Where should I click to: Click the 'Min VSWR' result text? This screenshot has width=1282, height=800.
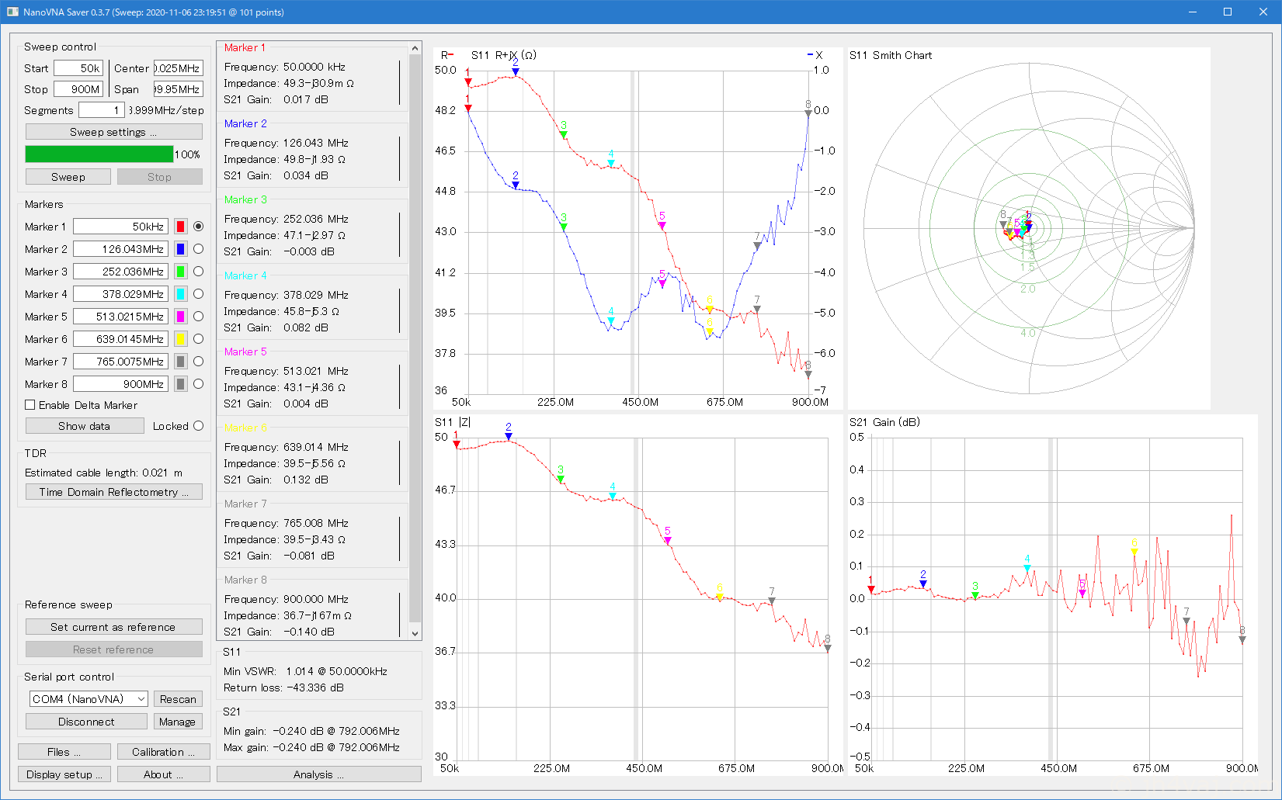(305, 671)
